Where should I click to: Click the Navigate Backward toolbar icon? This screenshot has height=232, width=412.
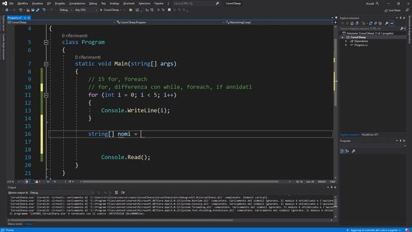[x=6, y=10]
